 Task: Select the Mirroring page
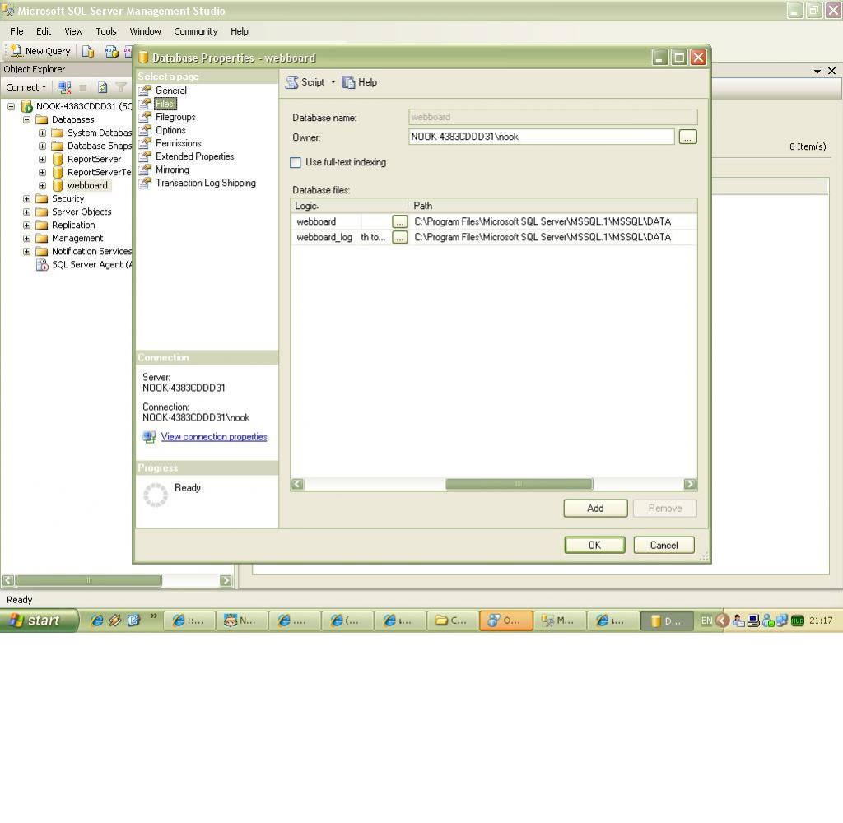(172, 170)
